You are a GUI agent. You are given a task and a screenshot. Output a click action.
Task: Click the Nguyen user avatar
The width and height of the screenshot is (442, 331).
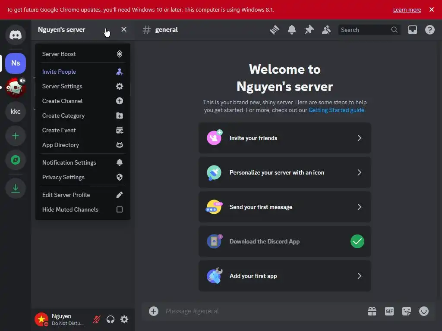point(41,319)
